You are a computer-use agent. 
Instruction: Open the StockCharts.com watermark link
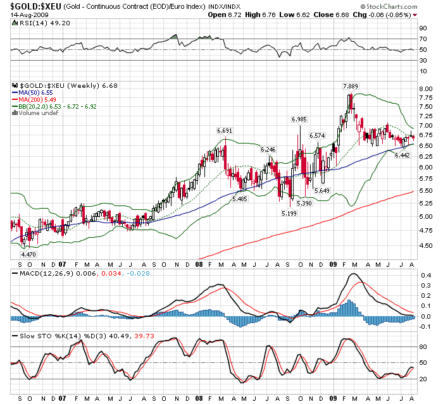(x=394, y=7)
